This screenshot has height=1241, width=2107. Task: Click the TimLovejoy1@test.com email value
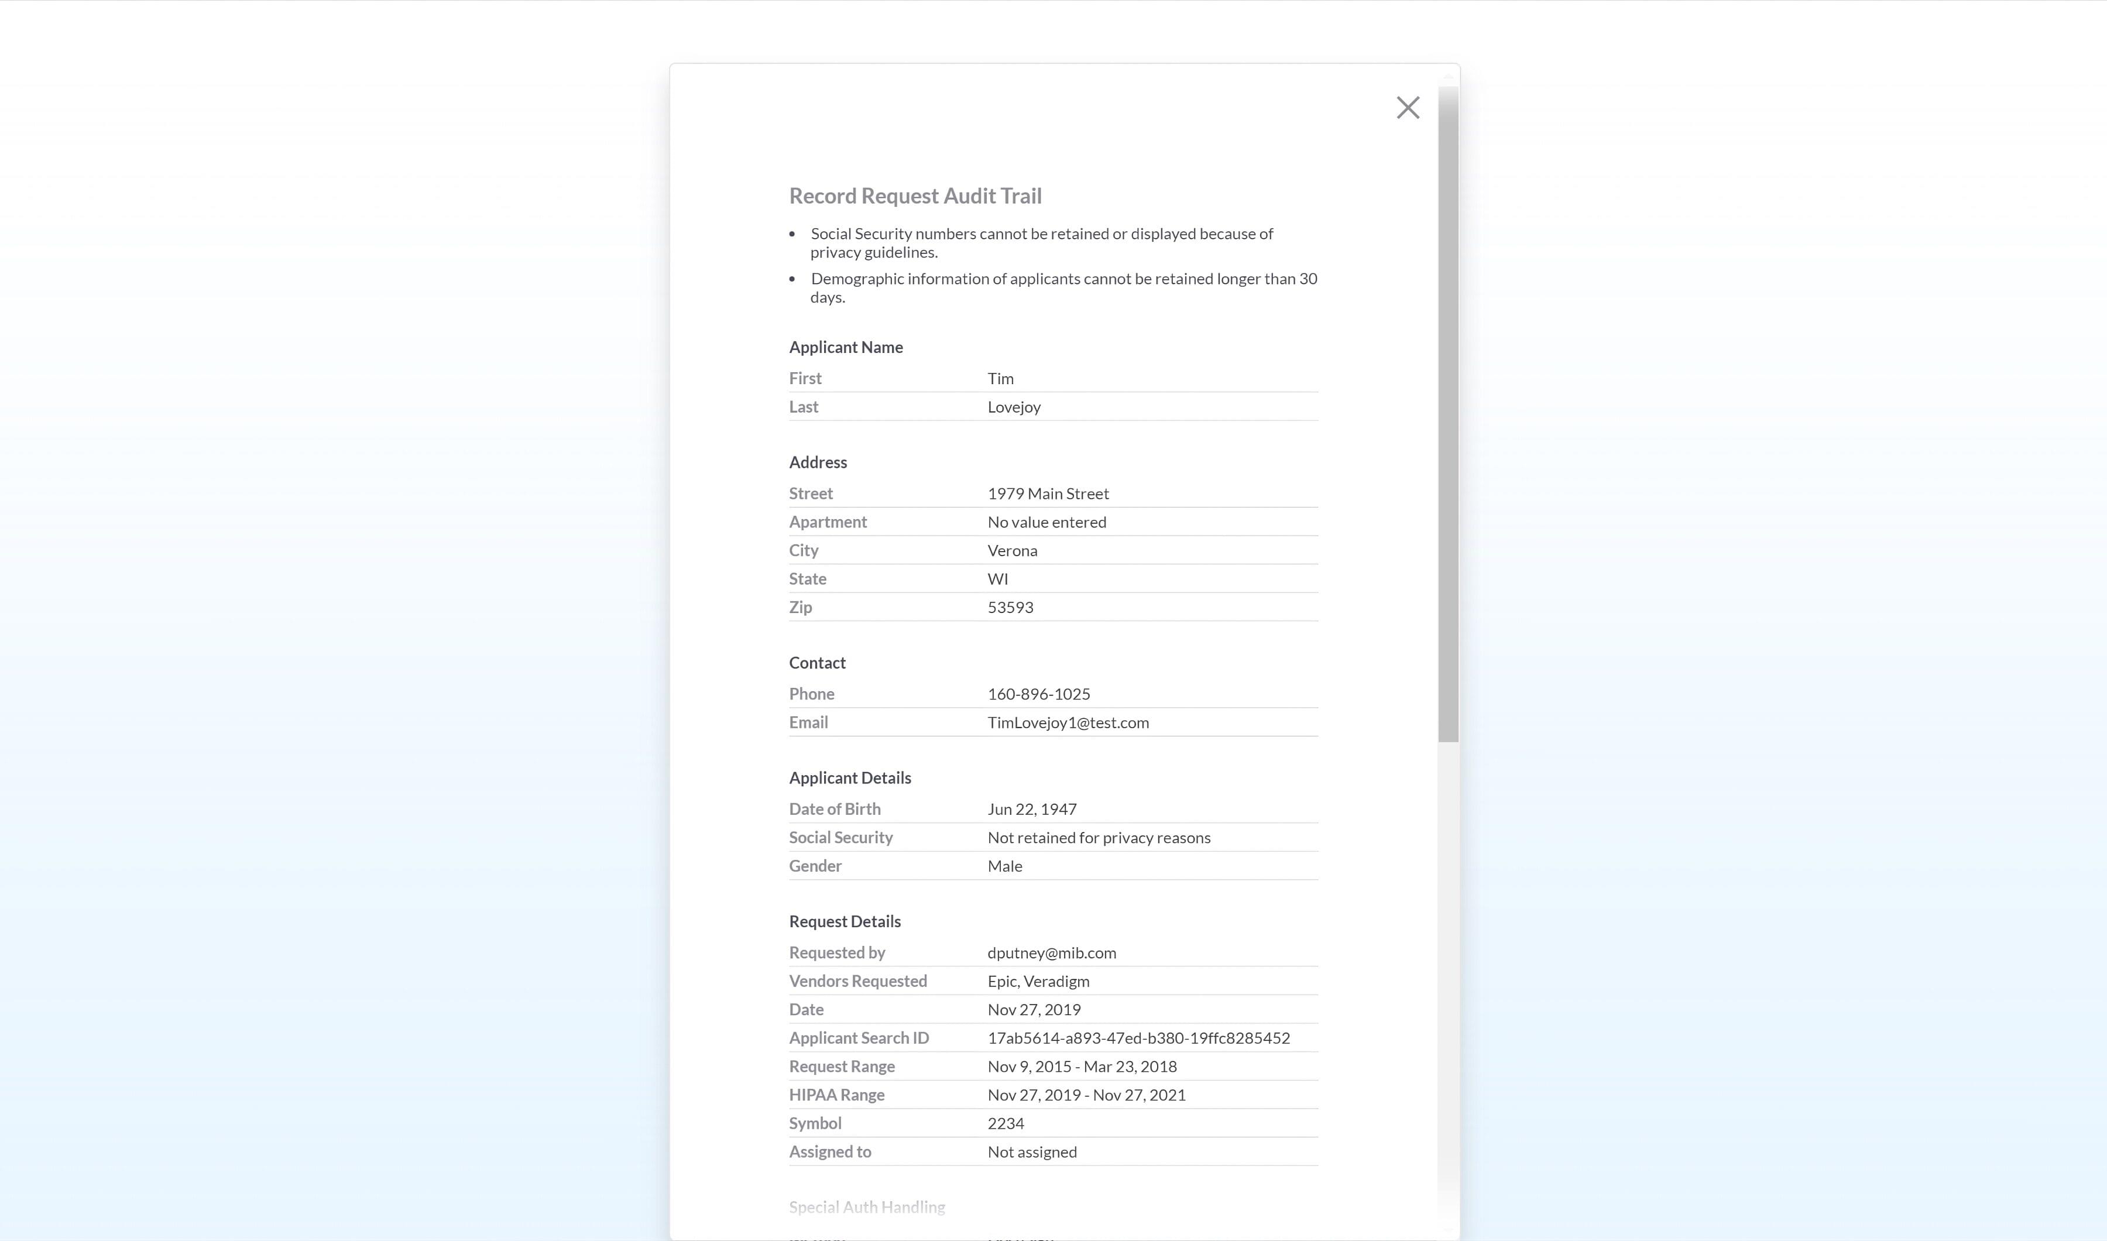(1068, 722)
